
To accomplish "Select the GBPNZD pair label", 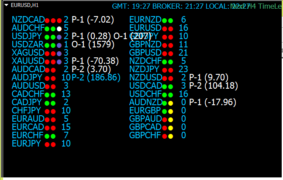I will (x=145, y=44).
